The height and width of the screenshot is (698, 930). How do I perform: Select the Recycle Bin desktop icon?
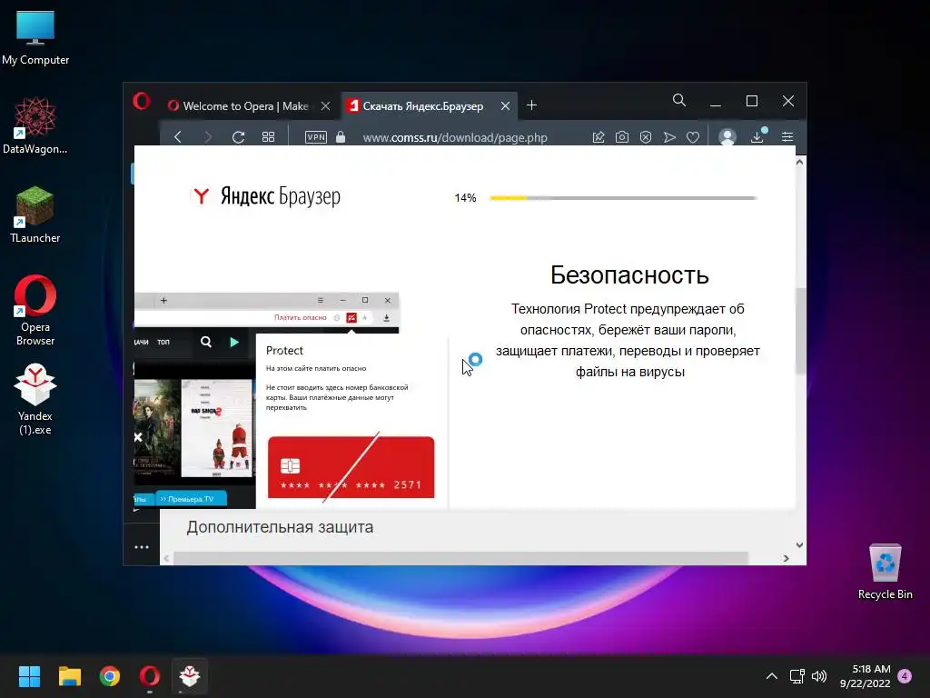pyautogui.click(x=885, y=572)
